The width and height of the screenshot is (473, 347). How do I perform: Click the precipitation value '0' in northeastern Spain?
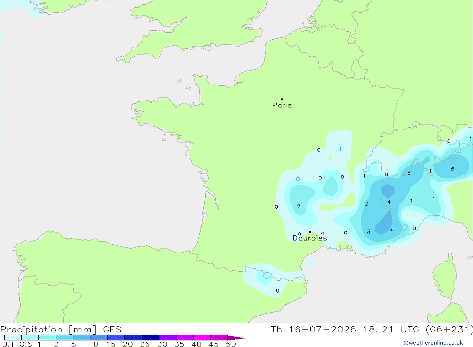coord(278,291)
